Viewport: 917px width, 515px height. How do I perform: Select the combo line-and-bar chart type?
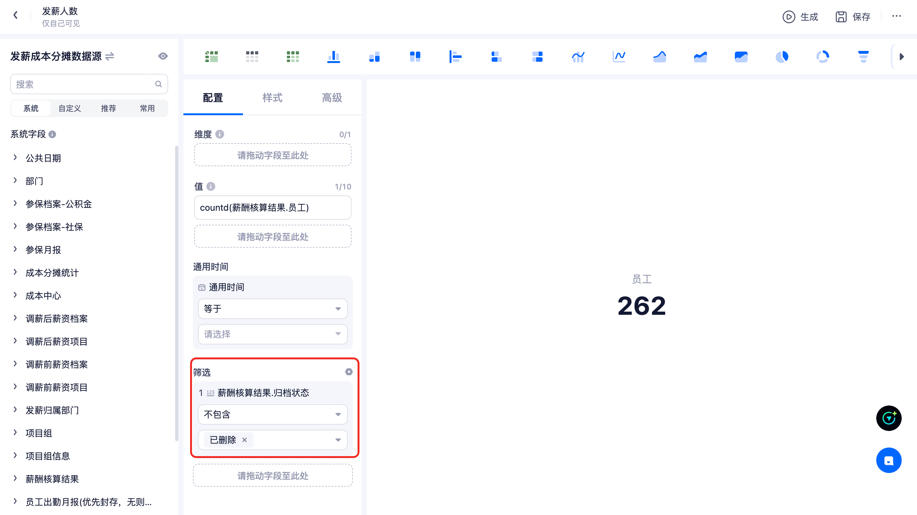[578, 57]
